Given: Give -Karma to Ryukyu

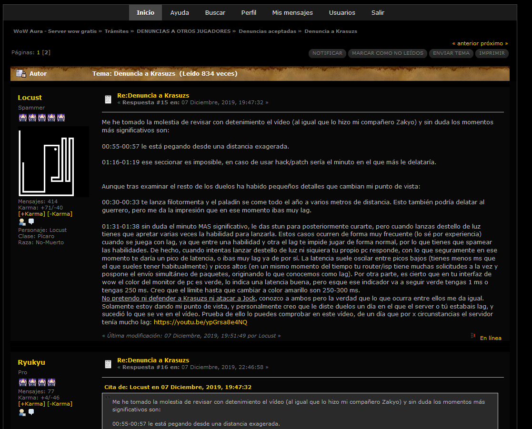Looking at the screenshot, I should coord(60,404).
